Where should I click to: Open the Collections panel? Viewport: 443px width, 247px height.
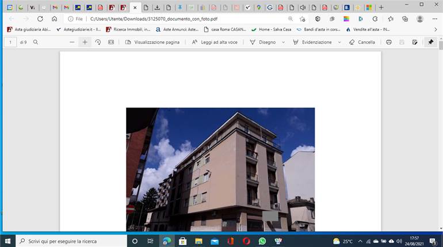405,19
